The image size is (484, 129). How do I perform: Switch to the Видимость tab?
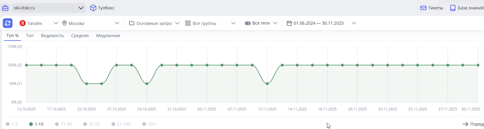(52, 36)
